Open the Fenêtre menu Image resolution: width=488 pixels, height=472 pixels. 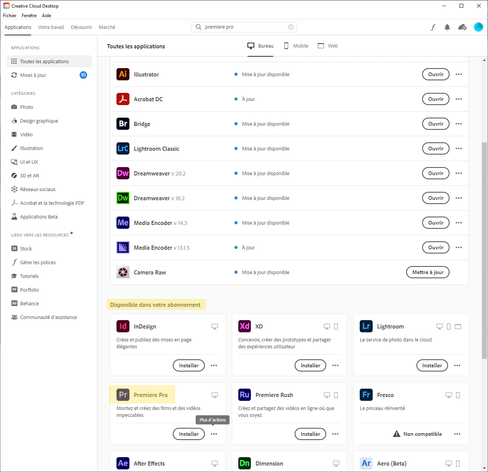[x=29, y=16]
